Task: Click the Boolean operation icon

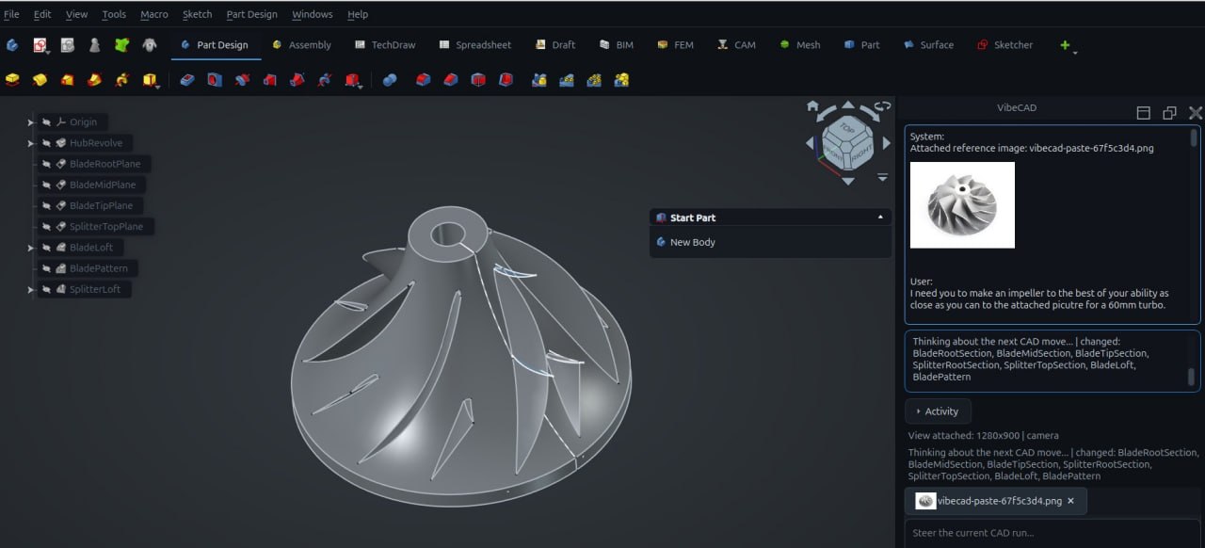Action: [390, 80]
